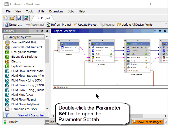Close the Toolbox panel
Image resolution: width=170 pixels, height=127 pixels.
pos(47,31)
